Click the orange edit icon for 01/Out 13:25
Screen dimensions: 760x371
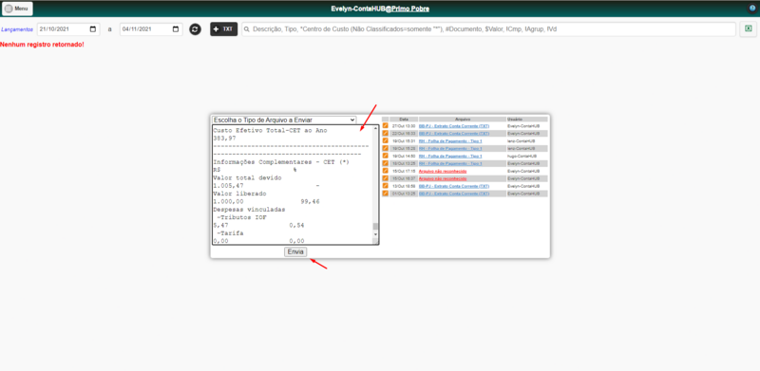coord(386,194)
